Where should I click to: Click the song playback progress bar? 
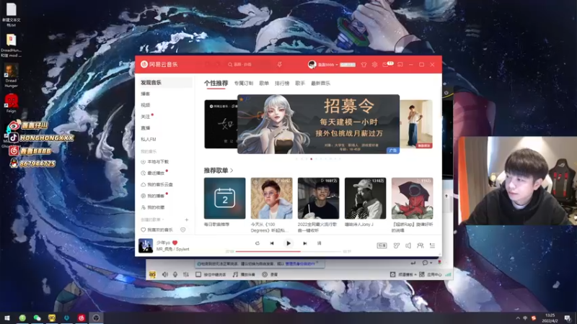[x=288, y=251]
